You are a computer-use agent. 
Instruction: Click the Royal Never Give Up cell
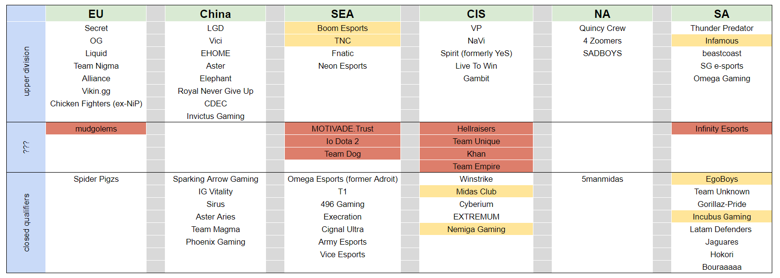pyautogui.click(x=215, y=91)
